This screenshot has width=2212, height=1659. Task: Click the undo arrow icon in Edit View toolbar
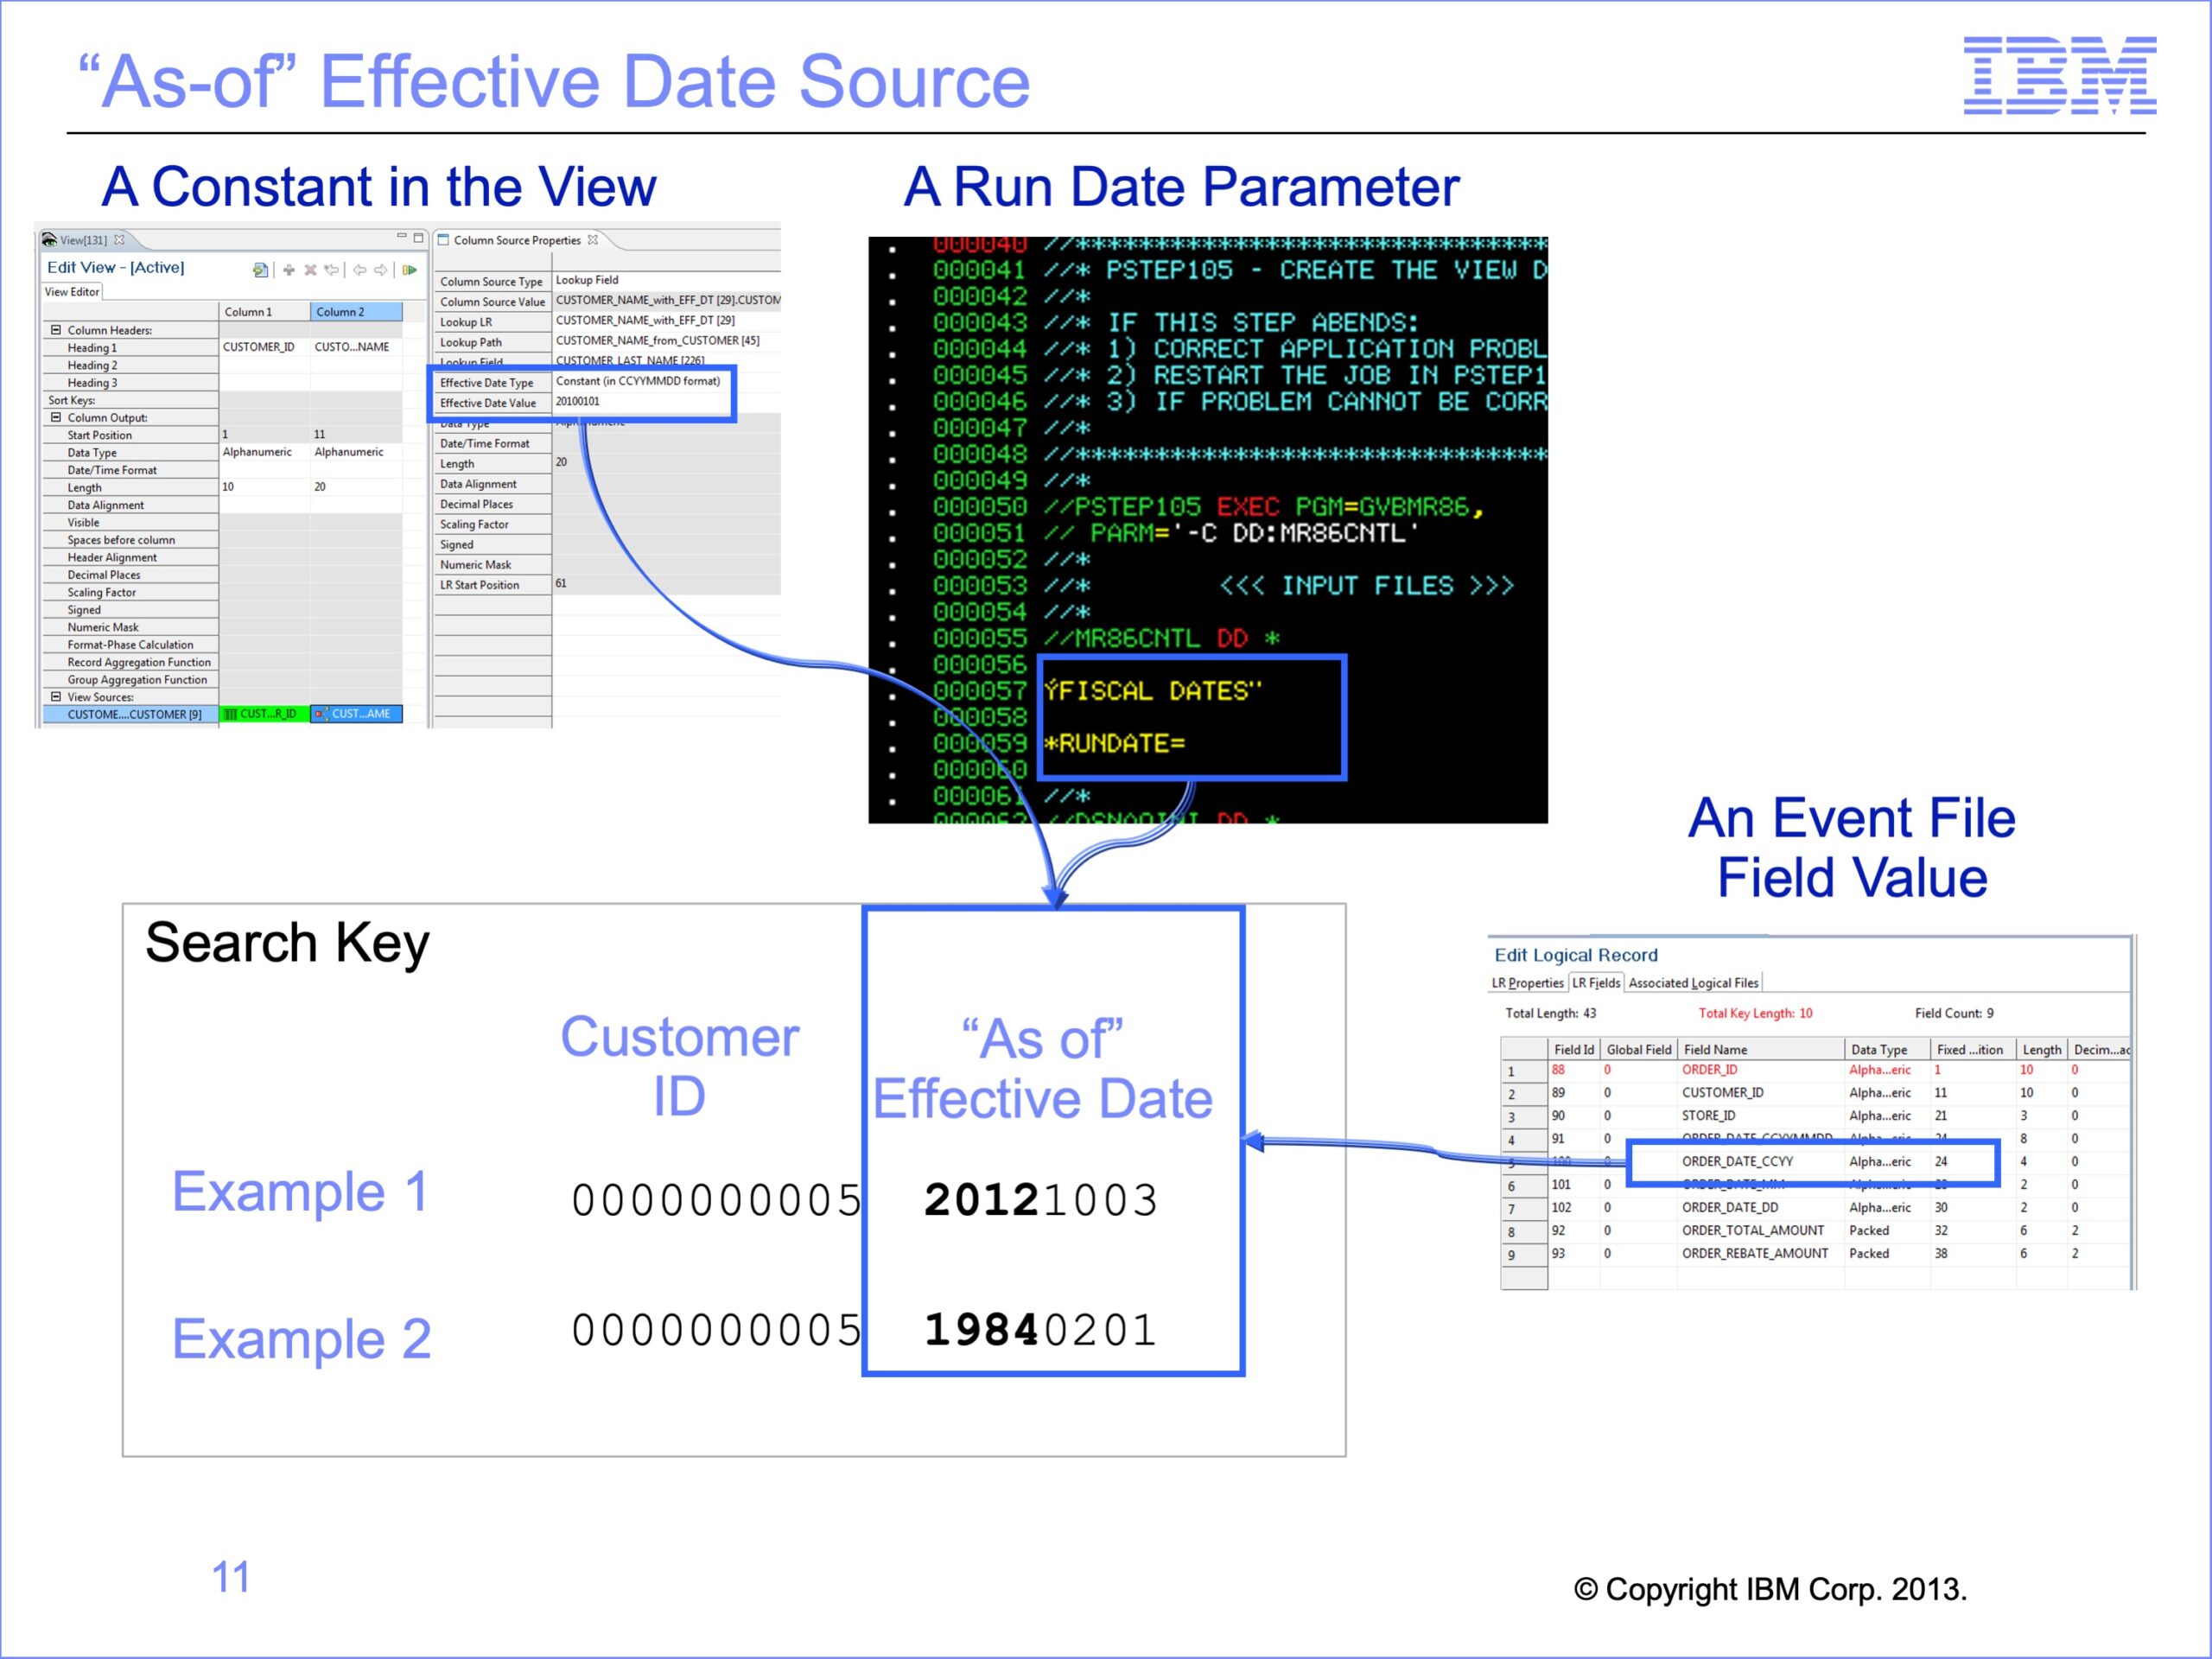[x=331, y=270]
